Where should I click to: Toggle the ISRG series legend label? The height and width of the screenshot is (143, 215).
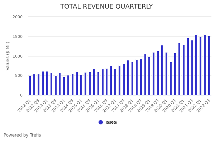tap(111, 123)
